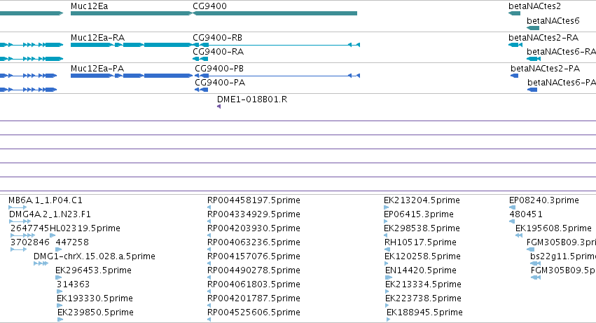Image resolution: width=596 pixels, height=323 pixels.
Task: Click the CG9400-RA transcript glyph
Action: coord(200,59)
